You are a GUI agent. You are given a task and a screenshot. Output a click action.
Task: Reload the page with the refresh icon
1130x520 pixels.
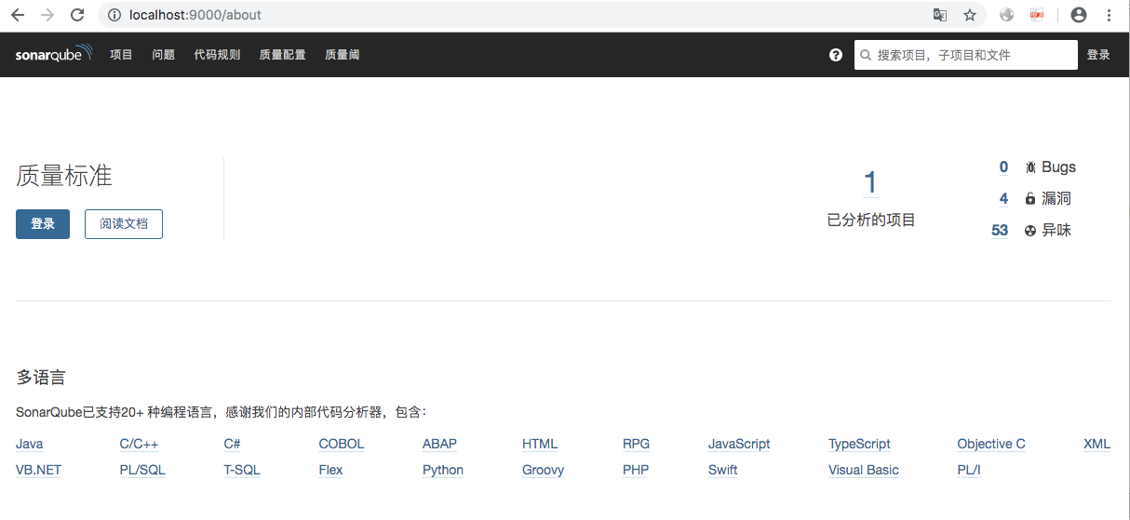(77, 15)
